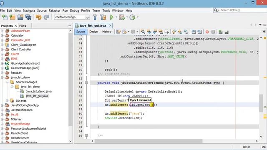Image resolution: width=267 pixels, height=150 pixels.
Task: Select Java_list_demo.java in project tree
Action: 39,91
